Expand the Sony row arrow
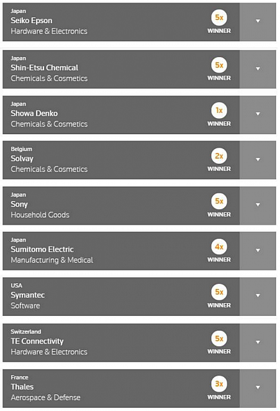 point(258,205)
